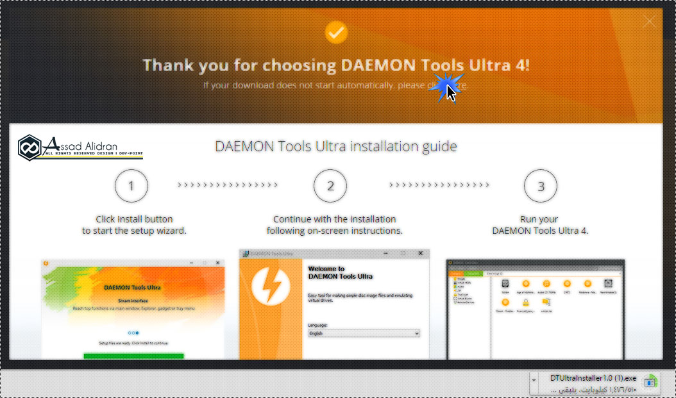Click the DAEMON Tools Ultra catalog screenshot
The image size is (676, 398).
click(x=536, y=310)
